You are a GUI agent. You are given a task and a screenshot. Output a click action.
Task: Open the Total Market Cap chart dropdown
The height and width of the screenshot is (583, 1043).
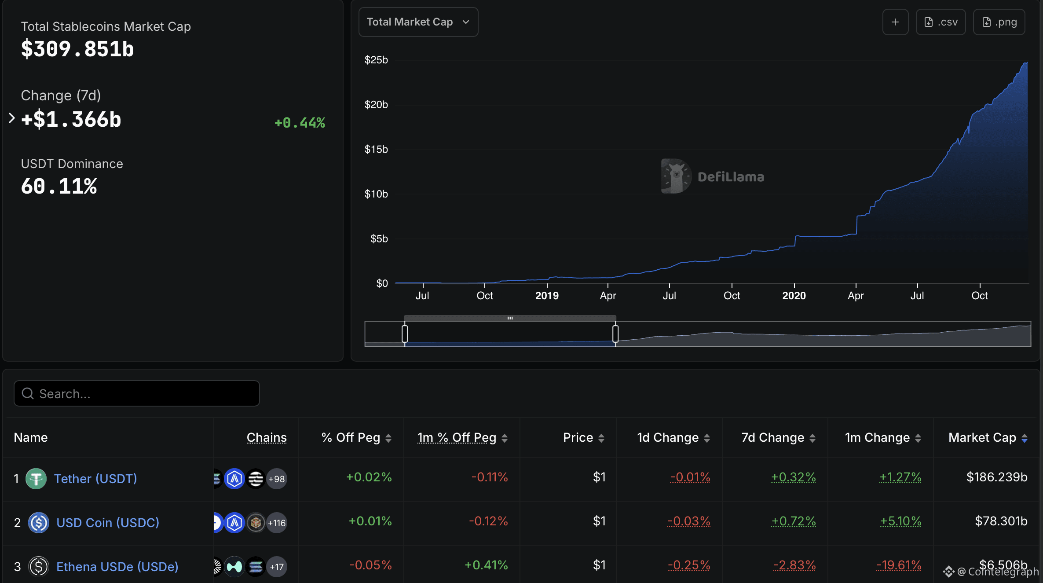pos(417,22)
